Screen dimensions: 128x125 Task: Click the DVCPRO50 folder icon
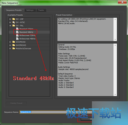(x=14, y=42)
